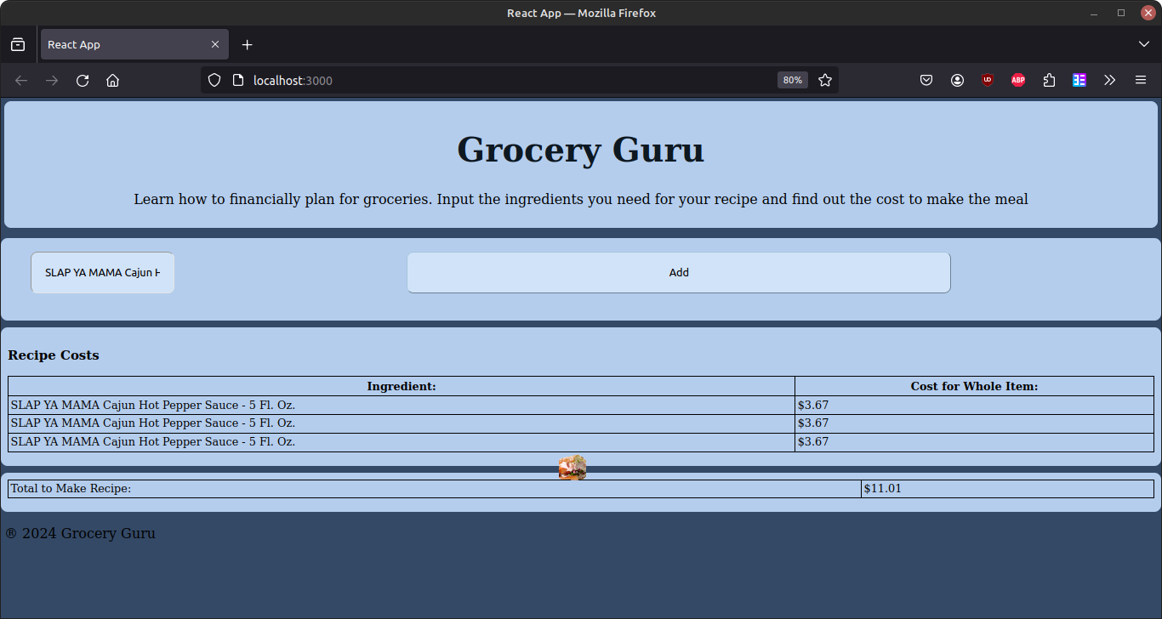Open the Extensions puzzle menu
The height and width of the screenshot is (619, 1162).
pyautogui.click(x=1049, y=80)
